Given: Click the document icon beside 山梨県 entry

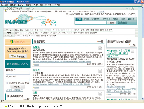Looking at the screenshot, I should 100,48.
